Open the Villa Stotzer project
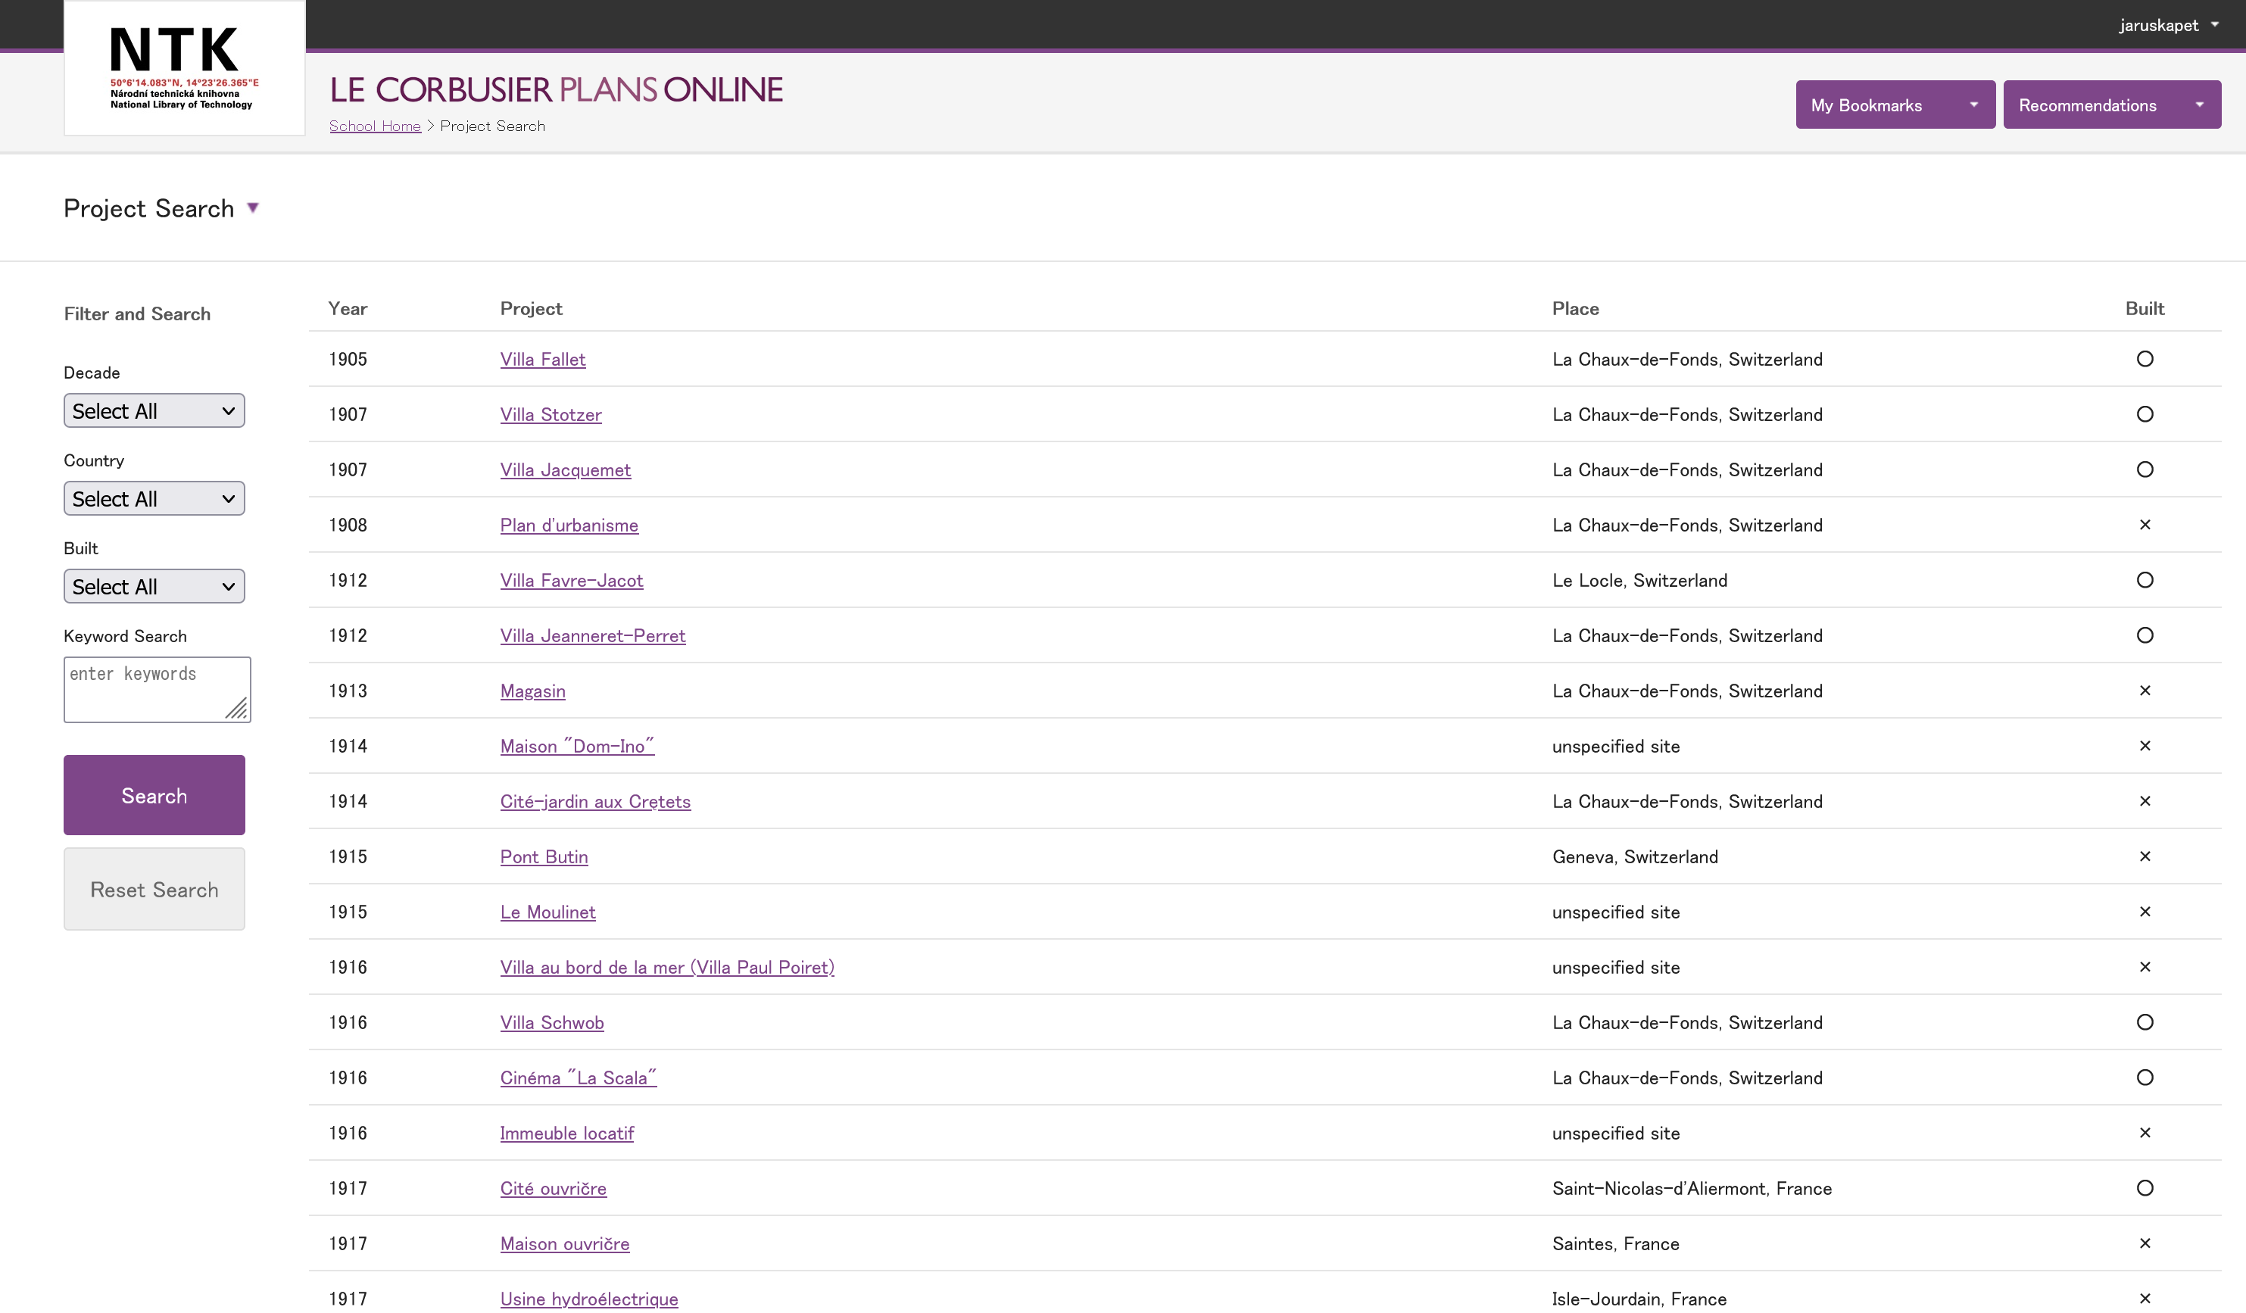Image resolution: width=2246 pixels, height=1313 pixels. tap(551, 414)
